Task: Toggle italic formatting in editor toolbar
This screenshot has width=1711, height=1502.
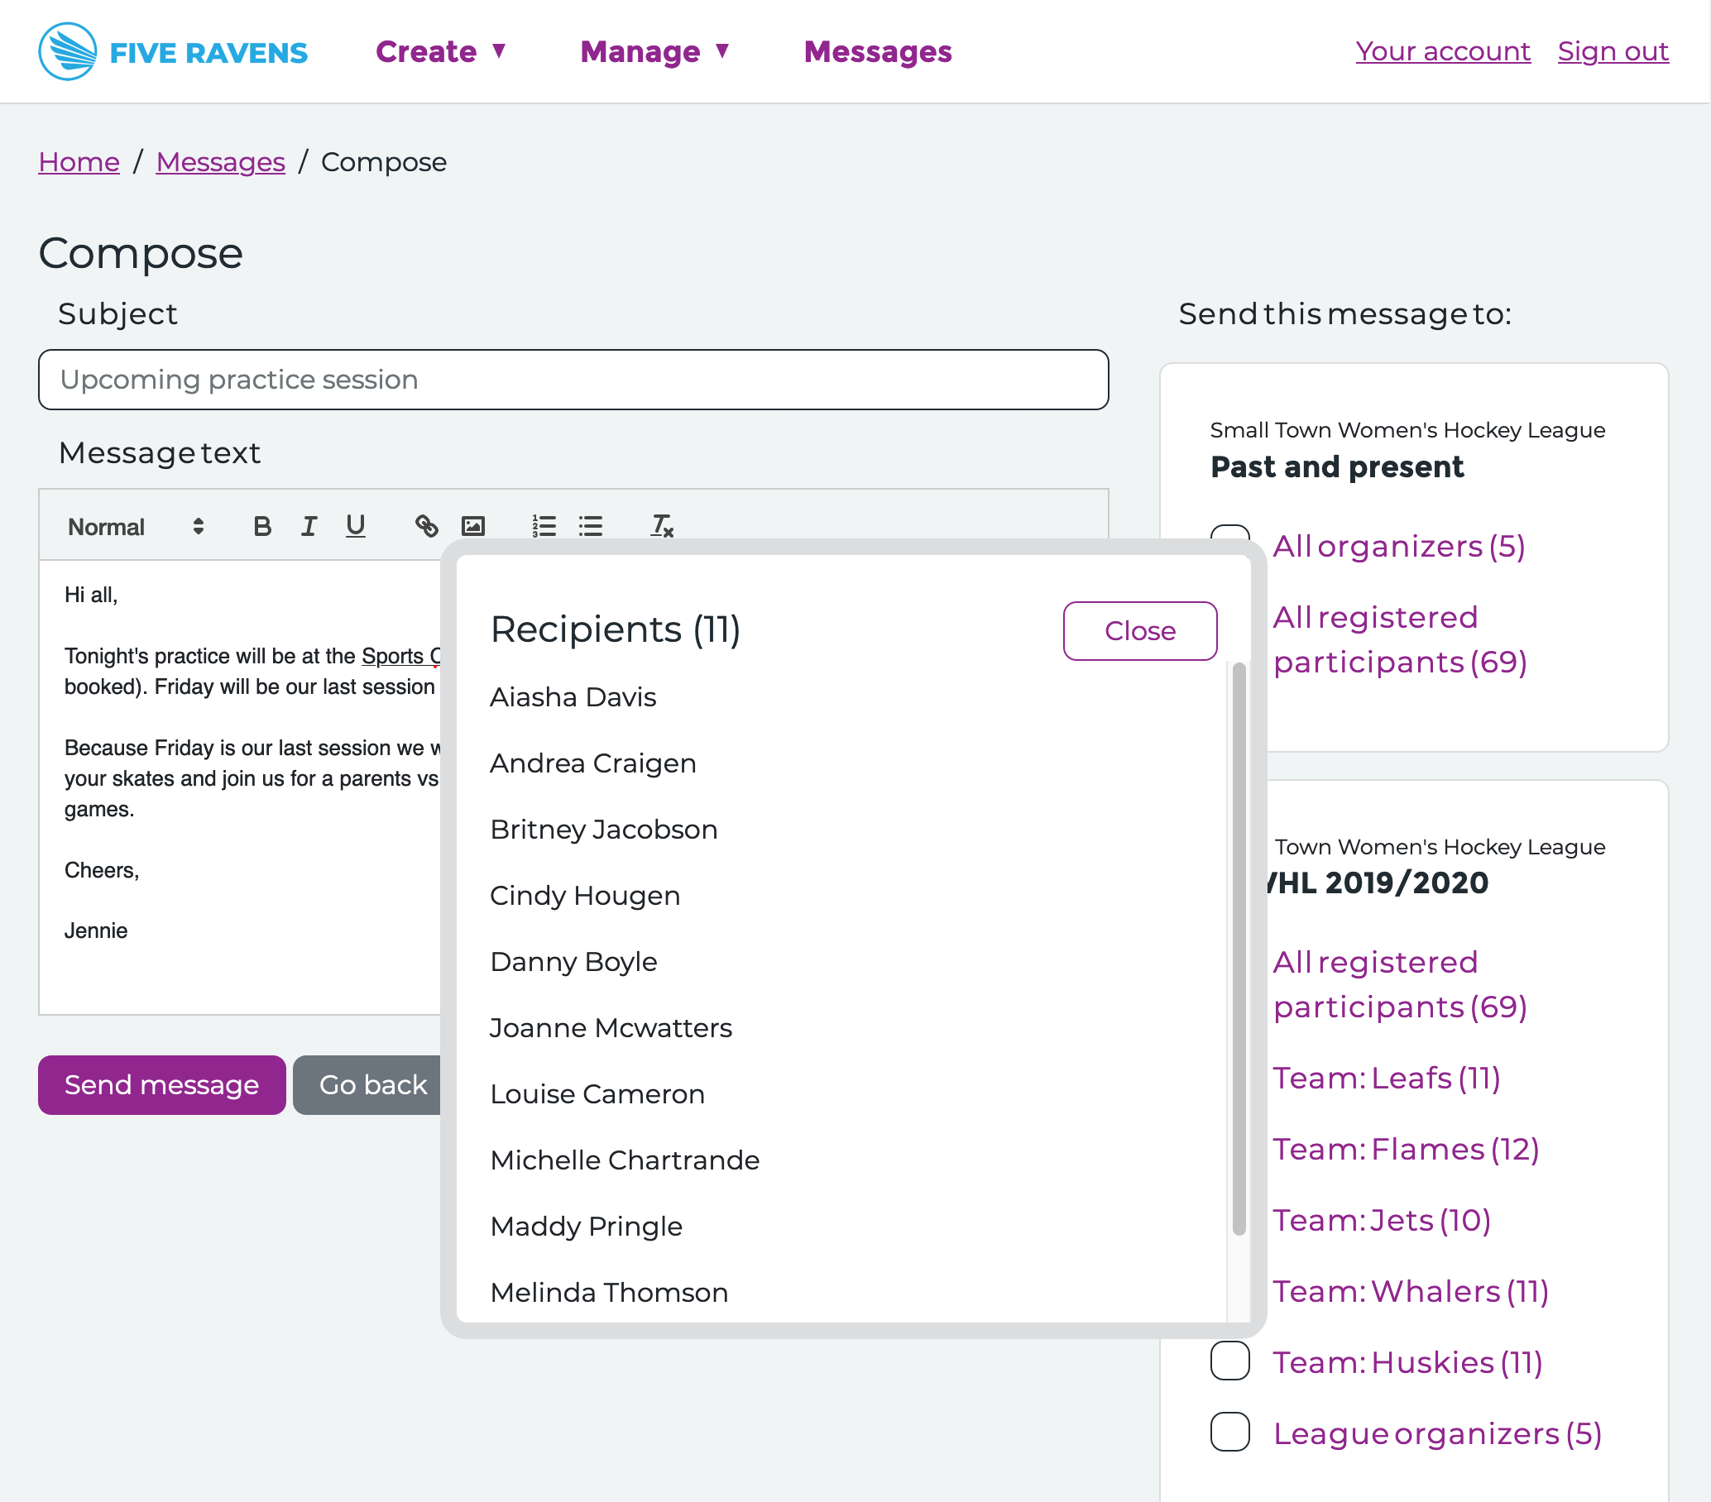Action: pyautogui.click(x=309, y=526)
